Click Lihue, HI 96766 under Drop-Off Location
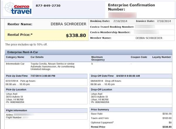This screenshot has height=129, width=176. pyautogui.click(x=100, y=99)
